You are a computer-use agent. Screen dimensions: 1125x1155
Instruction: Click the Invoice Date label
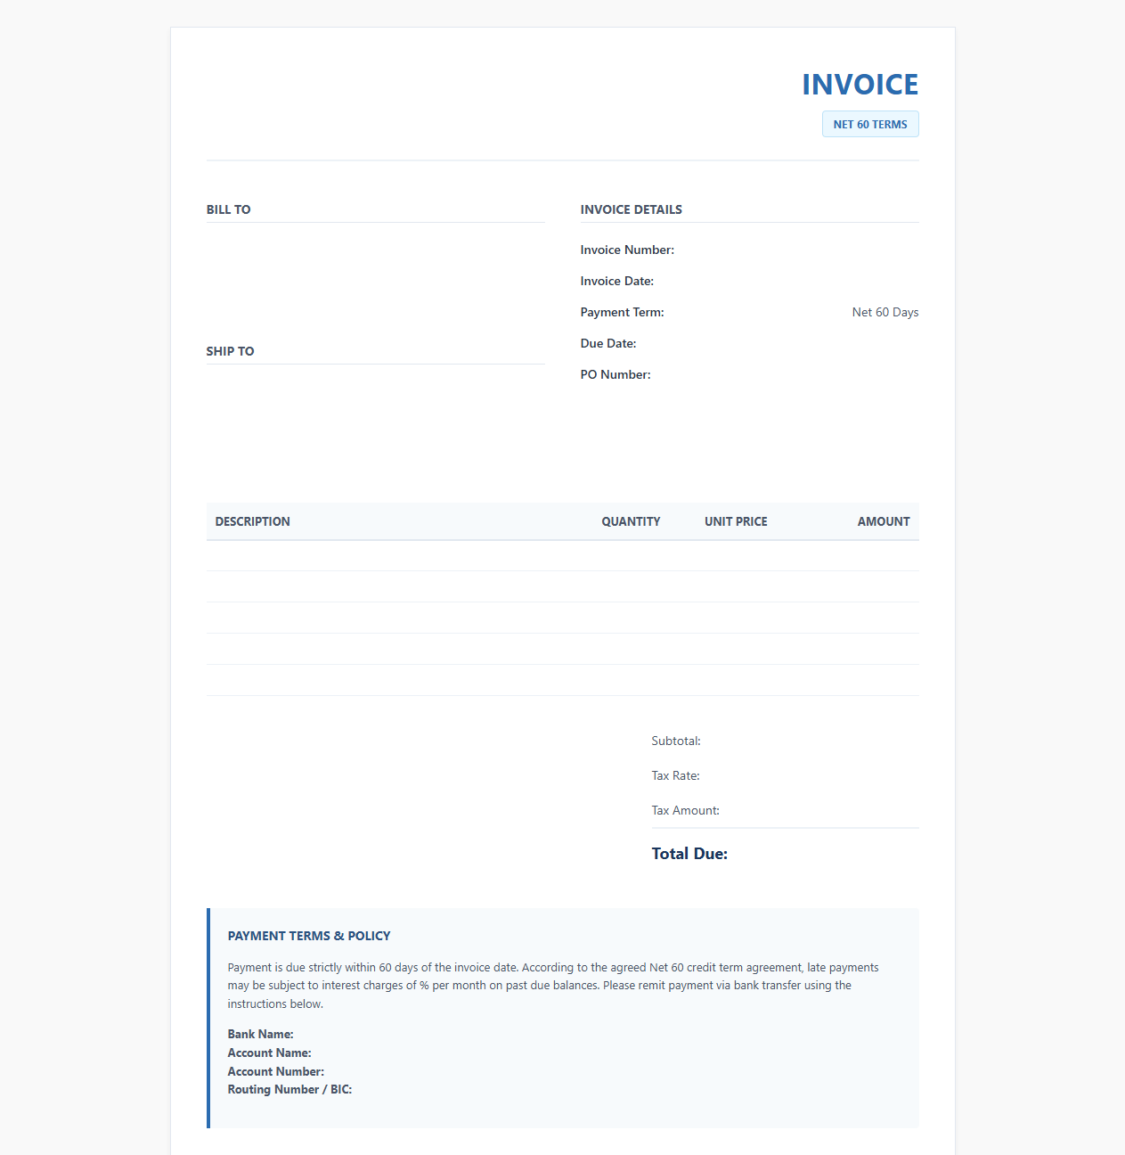[x=616, y=281]
